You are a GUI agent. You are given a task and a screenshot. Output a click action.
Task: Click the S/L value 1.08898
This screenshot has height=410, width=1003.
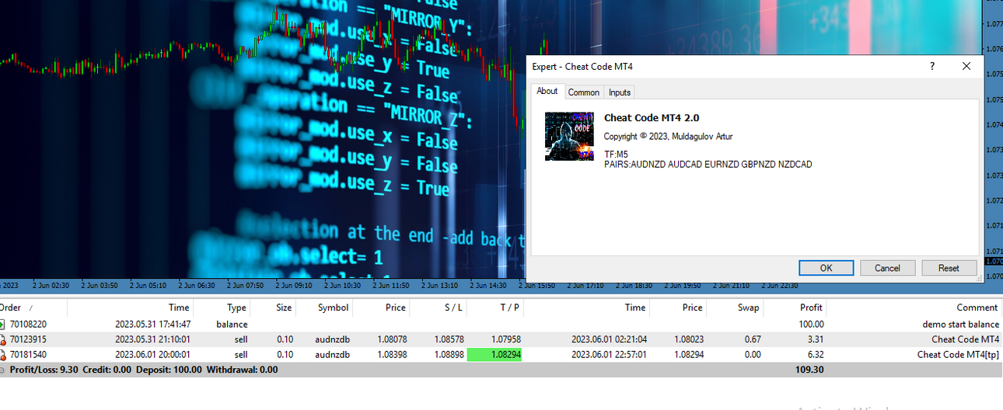tap(449, 354)
